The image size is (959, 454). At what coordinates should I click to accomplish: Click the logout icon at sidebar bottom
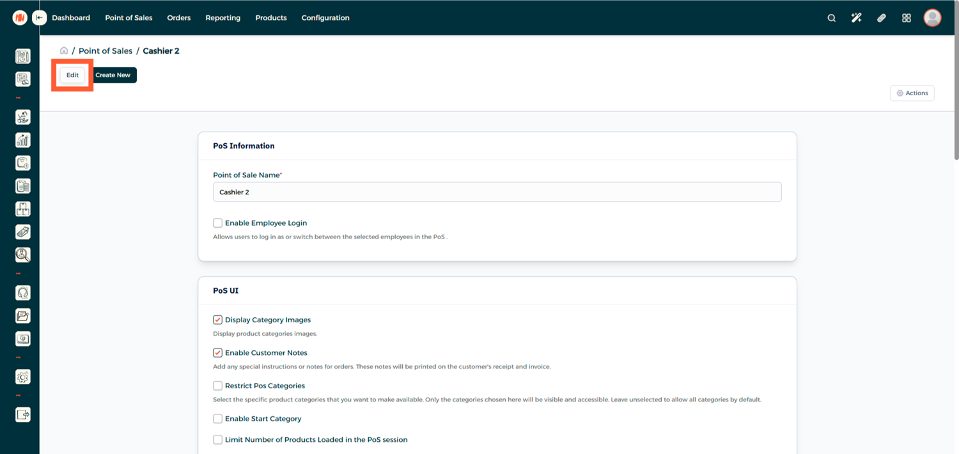click(23, 414)
